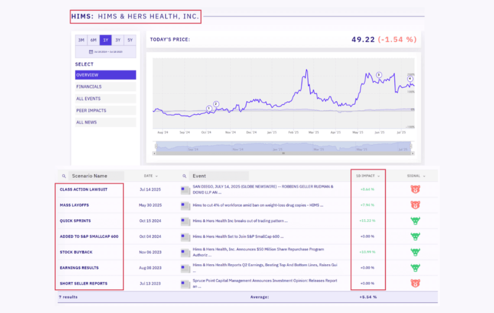The image size is (494, 313).
Task: Open the Hims to cut 4% workforce headline
Action: pos(258,205)
